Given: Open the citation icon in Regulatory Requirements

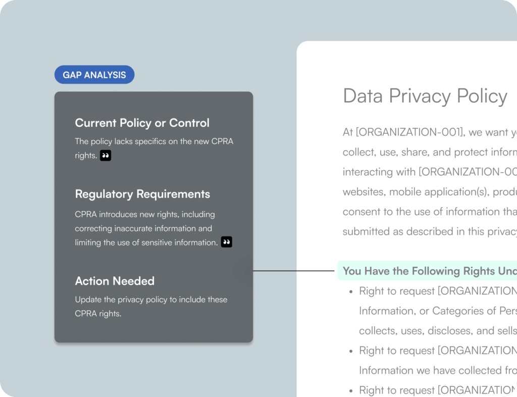Looking at the screenshot, I should (226, 241).
